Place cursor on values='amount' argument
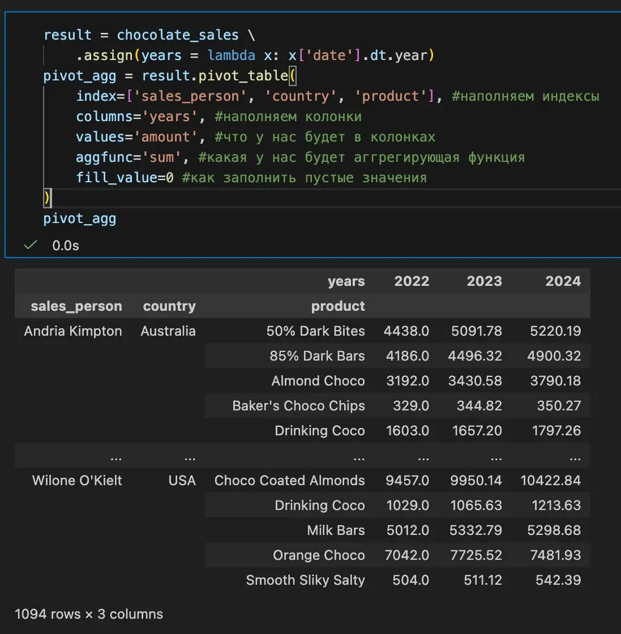The image size is (621, 634). (x=136, y=137)
